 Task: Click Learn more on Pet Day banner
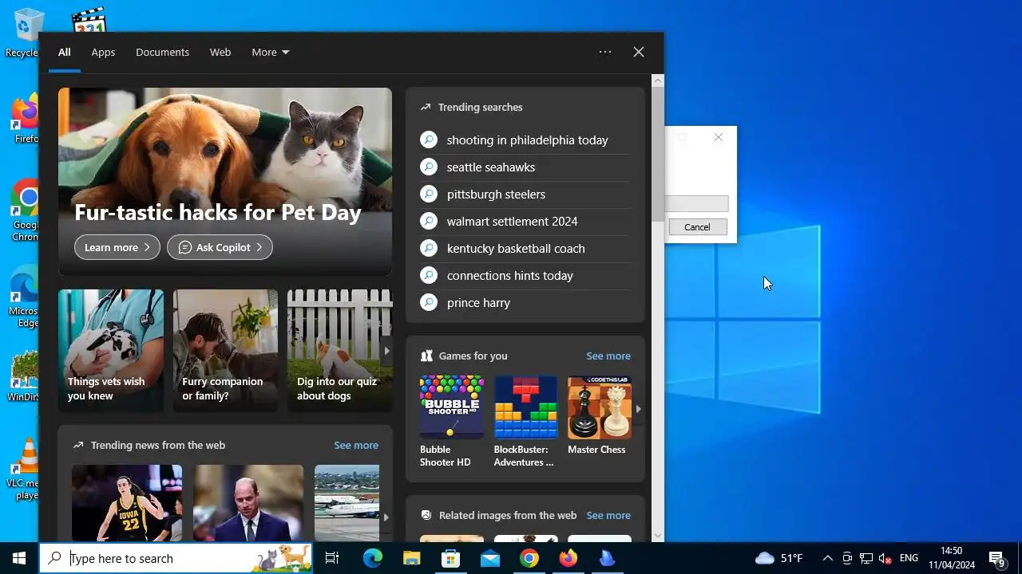(x=117, y=247)
